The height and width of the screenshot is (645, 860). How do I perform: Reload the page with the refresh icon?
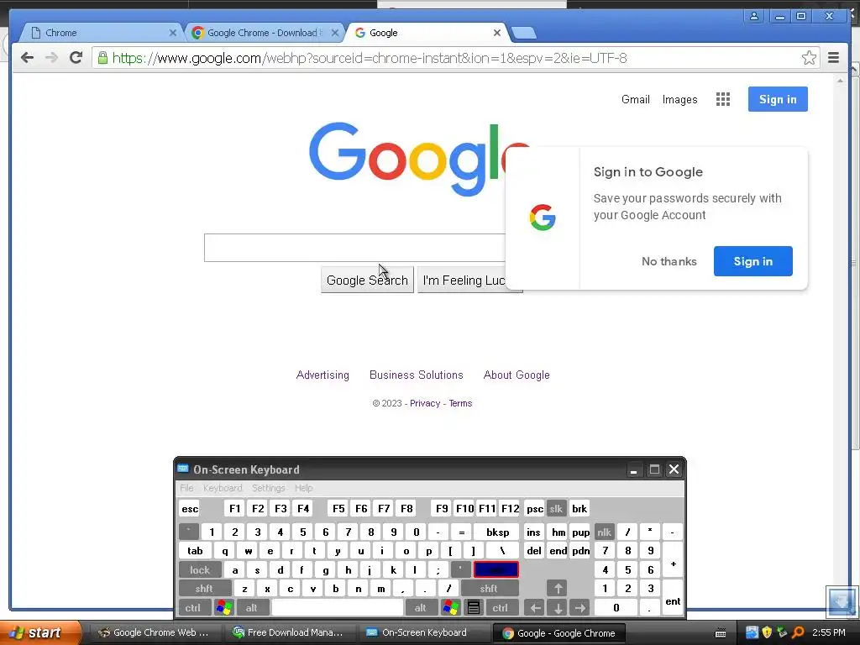(x=76, y=58)
